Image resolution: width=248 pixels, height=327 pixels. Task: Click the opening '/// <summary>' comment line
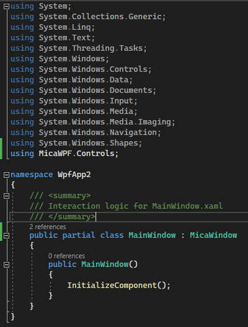(60, 196)
